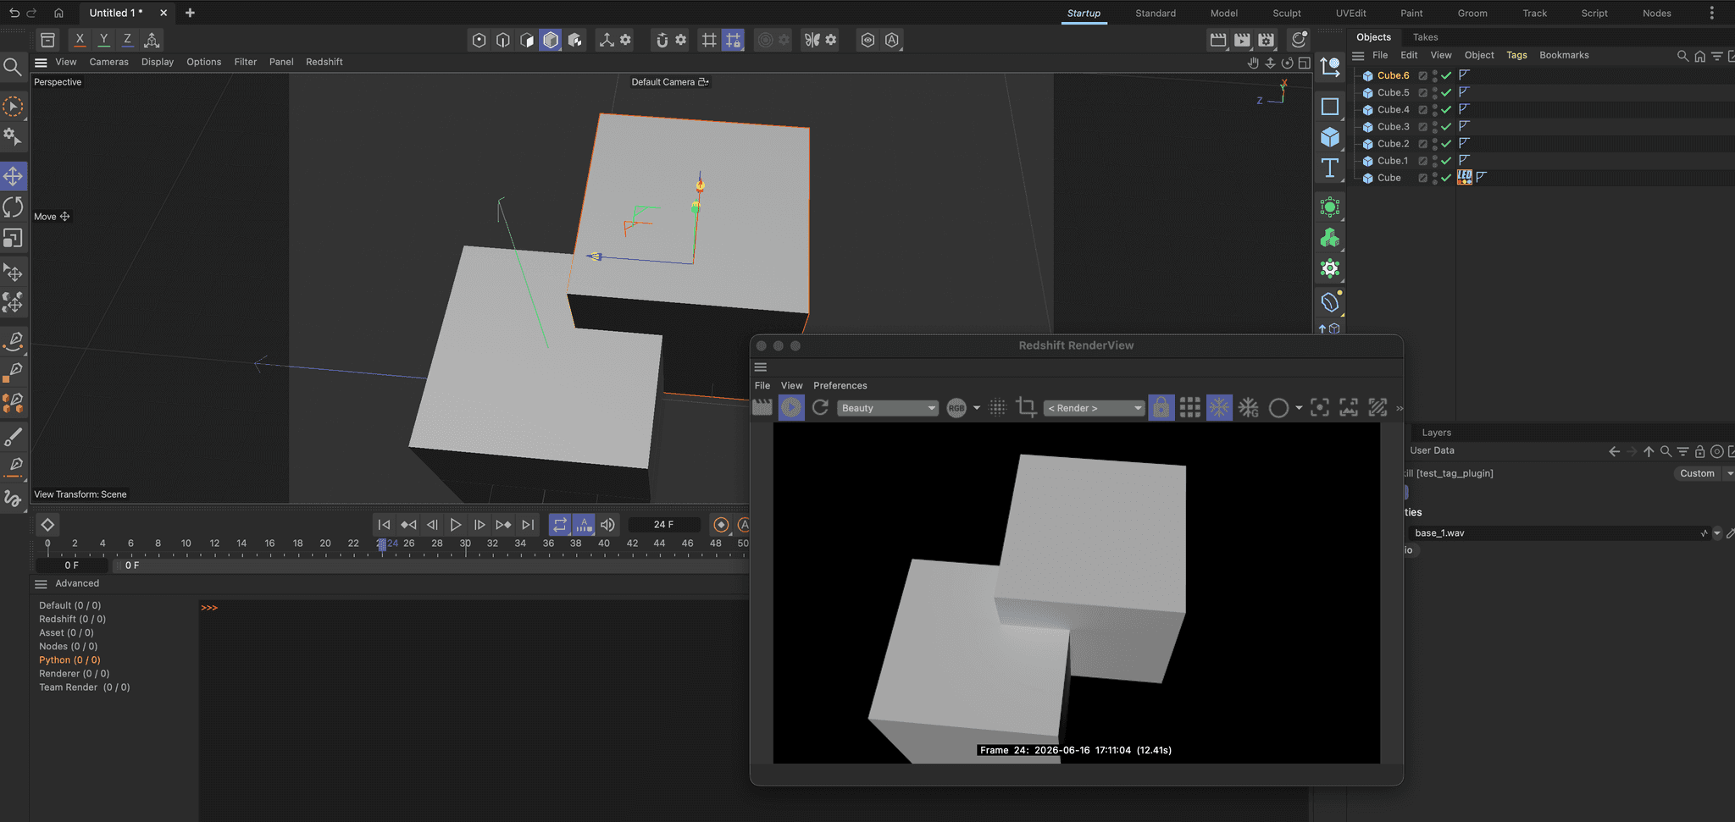Viewport: 1735px width, 822px height.
Task: Click the LED tag on Cube object
Action: 1465,178
